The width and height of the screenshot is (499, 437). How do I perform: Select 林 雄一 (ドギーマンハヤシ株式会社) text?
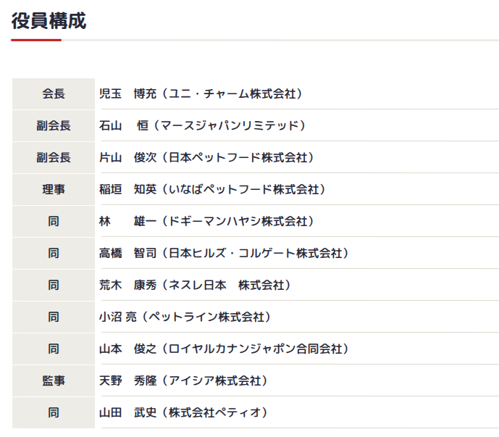pos(206,221)
